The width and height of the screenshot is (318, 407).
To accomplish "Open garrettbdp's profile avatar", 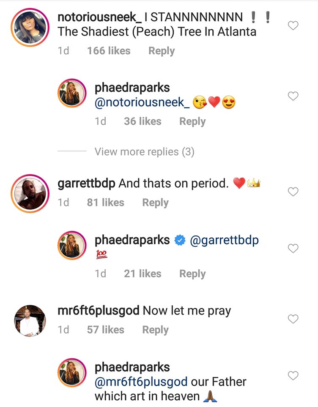I will 30,192.
